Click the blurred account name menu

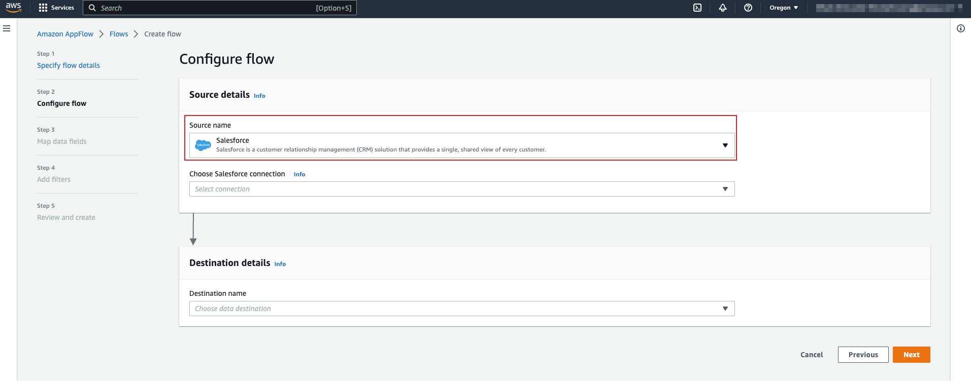(888, 8)
